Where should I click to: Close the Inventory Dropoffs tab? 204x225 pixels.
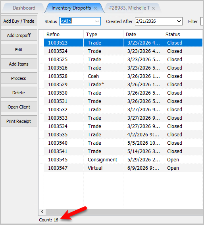point(95,8)
